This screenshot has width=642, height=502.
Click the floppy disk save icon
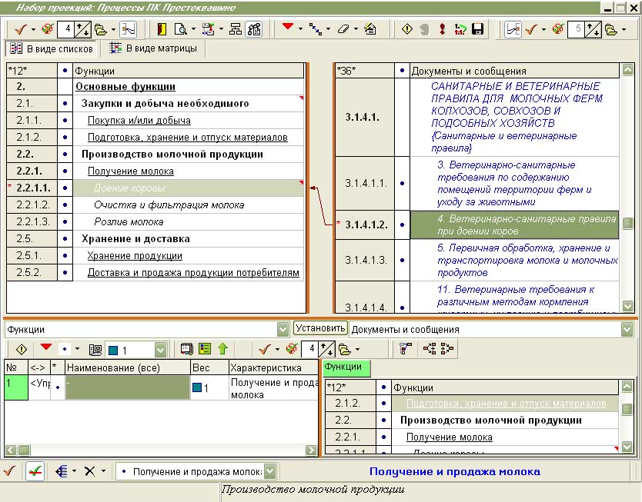pos(477,30)
